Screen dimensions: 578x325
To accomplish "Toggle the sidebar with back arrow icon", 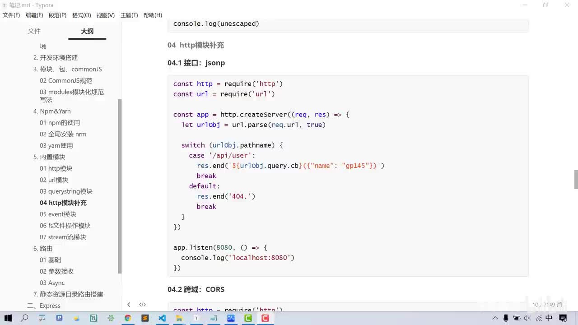I will (129, 305).
